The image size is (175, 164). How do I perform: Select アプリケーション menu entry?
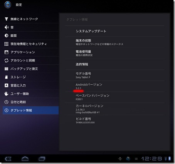tap(30, 52)
